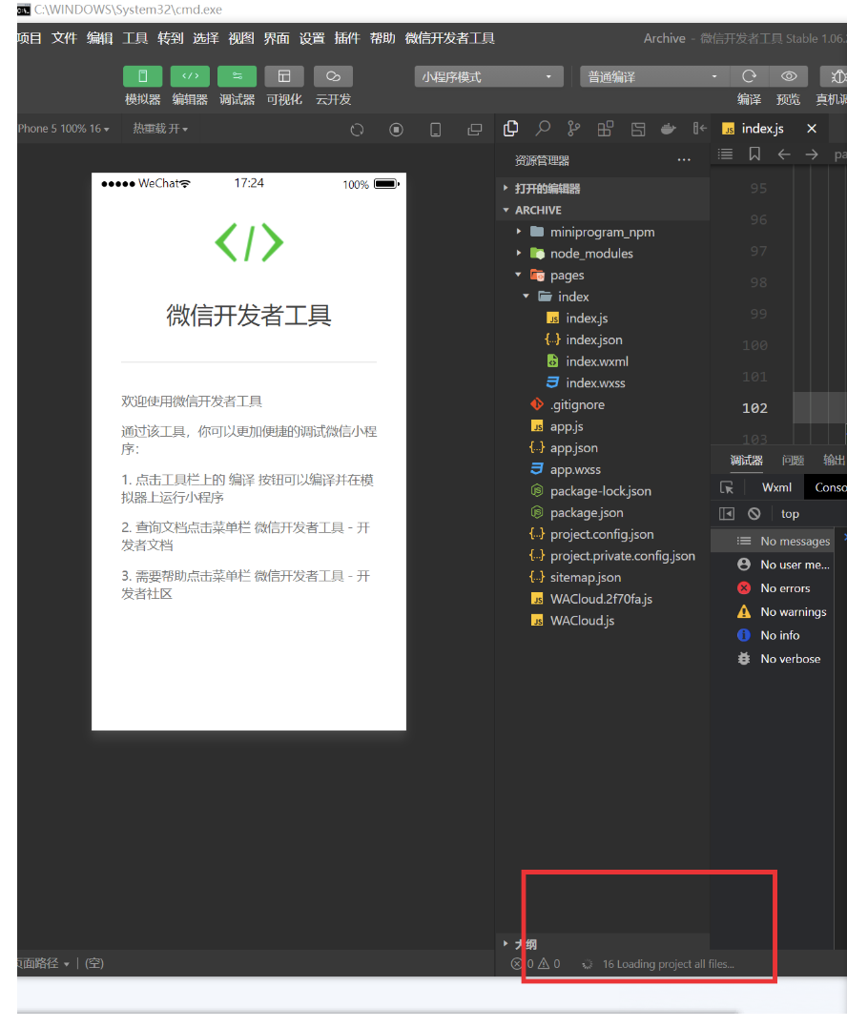Image resolution: width=847 pixels, height=1028 pixels.
Task: Switch to the Wxml devtools tab
Action: 776,487
